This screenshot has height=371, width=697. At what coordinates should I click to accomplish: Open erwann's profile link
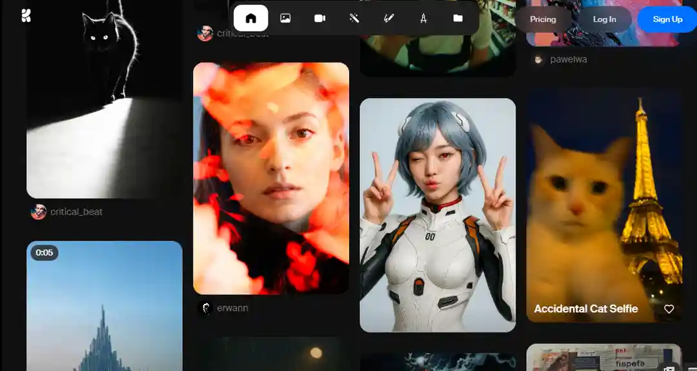click(x=232, y=308)
